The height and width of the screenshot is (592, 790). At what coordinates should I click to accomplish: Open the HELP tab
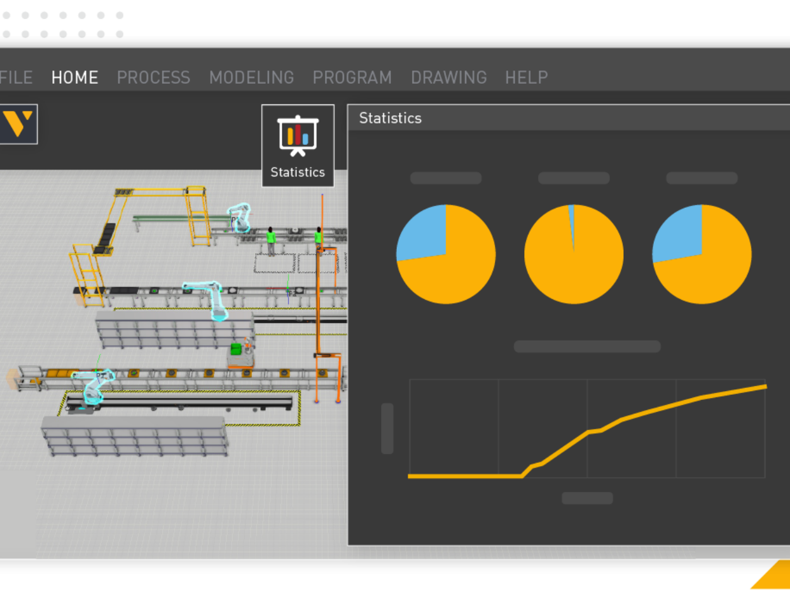(x=526, y=77)
